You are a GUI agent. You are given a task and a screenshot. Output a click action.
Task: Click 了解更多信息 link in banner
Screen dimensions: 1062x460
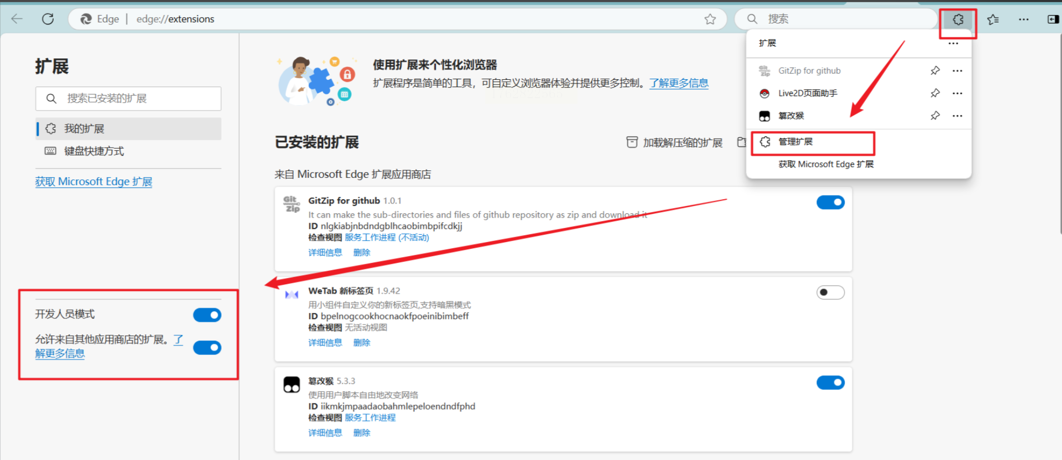[x=679, y=83]
